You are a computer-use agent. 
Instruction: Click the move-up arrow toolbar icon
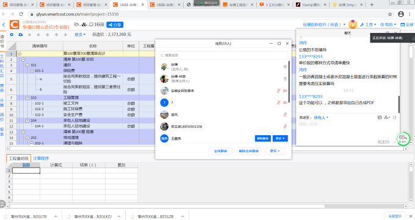tap(56, 35)
